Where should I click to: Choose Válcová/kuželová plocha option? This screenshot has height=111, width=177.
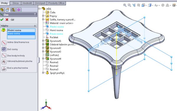[17, 62]
